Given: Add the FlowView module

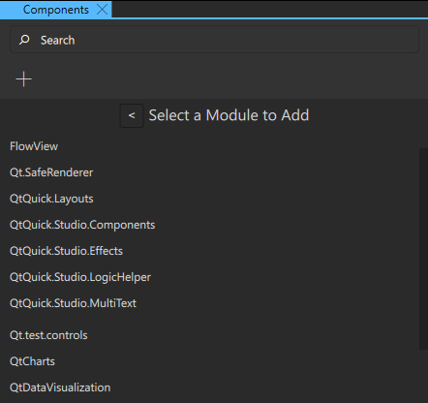Looking at the screenshot, I should click(34, 146).
